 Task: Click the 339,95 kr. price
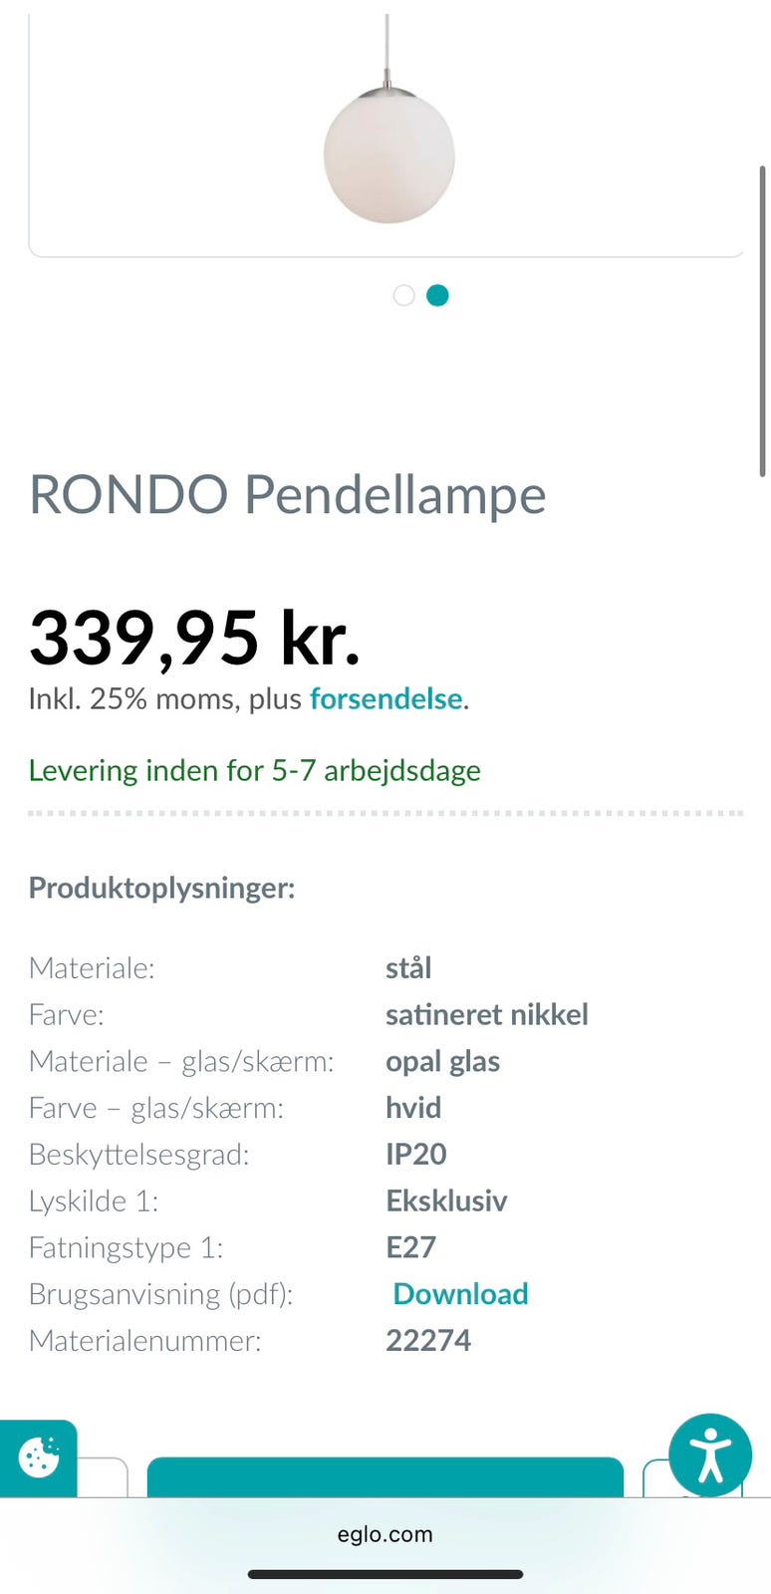pyautogui.click(x=194, y=638)
